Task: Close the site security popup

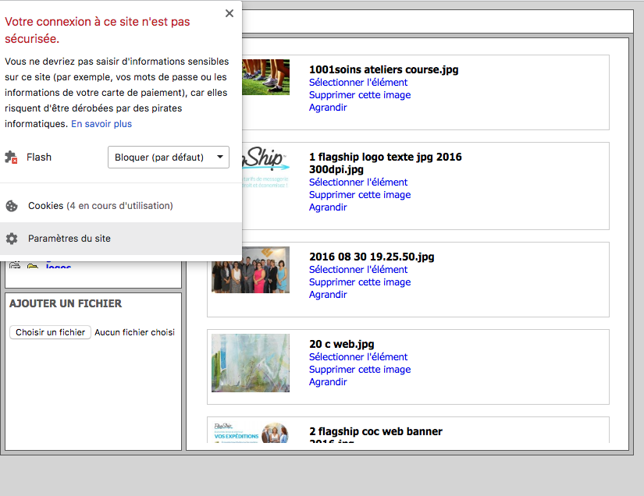Action: tap(229, 13)
